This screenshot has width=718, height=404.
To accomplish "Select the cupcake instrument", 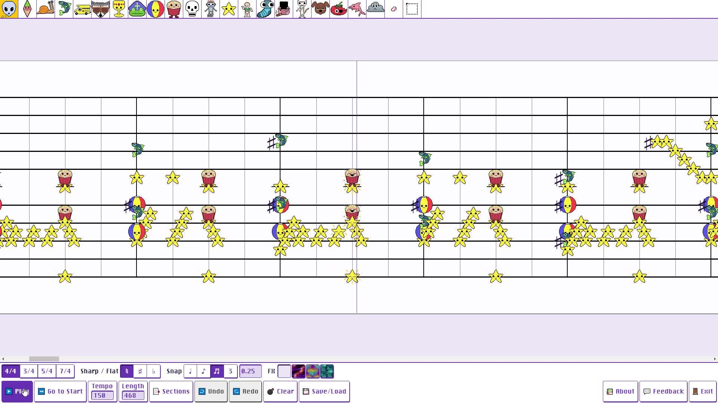I will (x=174, y=9).
